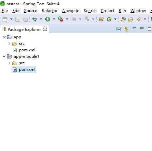Toggle Link with Editor in Package Explorer
The height and width of the screenshot is (151, 152).
pyautogui.click(x=126, y=29)
